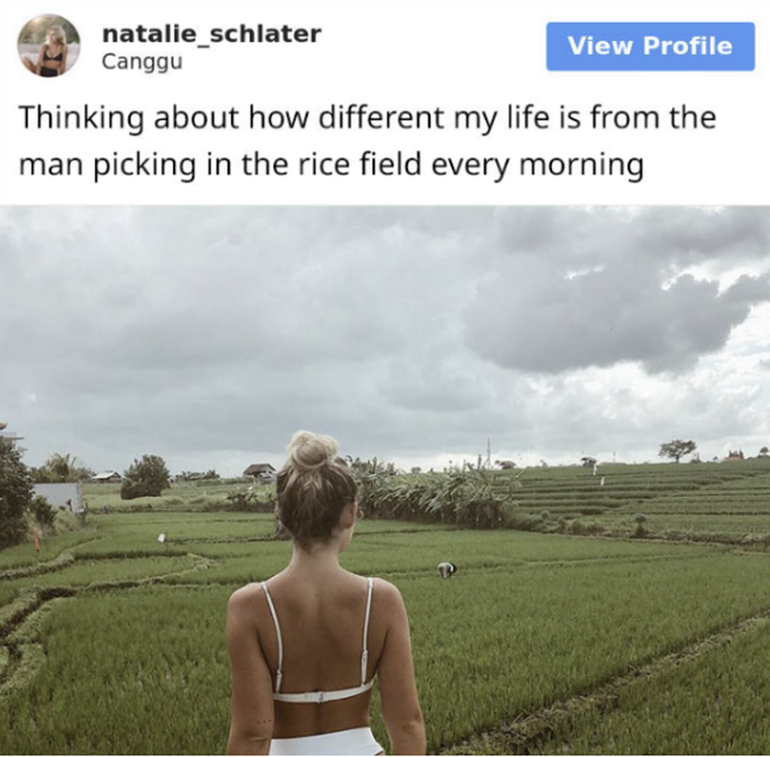Viewport: 770px width, 757px height.
Task: Select the caption's first line starting with 'Thinking'
Action: pyautogui.click(x=367, y=117)
